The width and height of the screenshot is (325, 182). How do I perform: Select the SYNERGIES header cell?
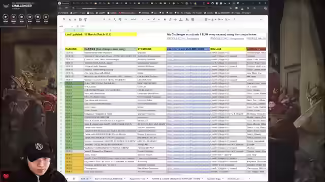tap(152, 49)
